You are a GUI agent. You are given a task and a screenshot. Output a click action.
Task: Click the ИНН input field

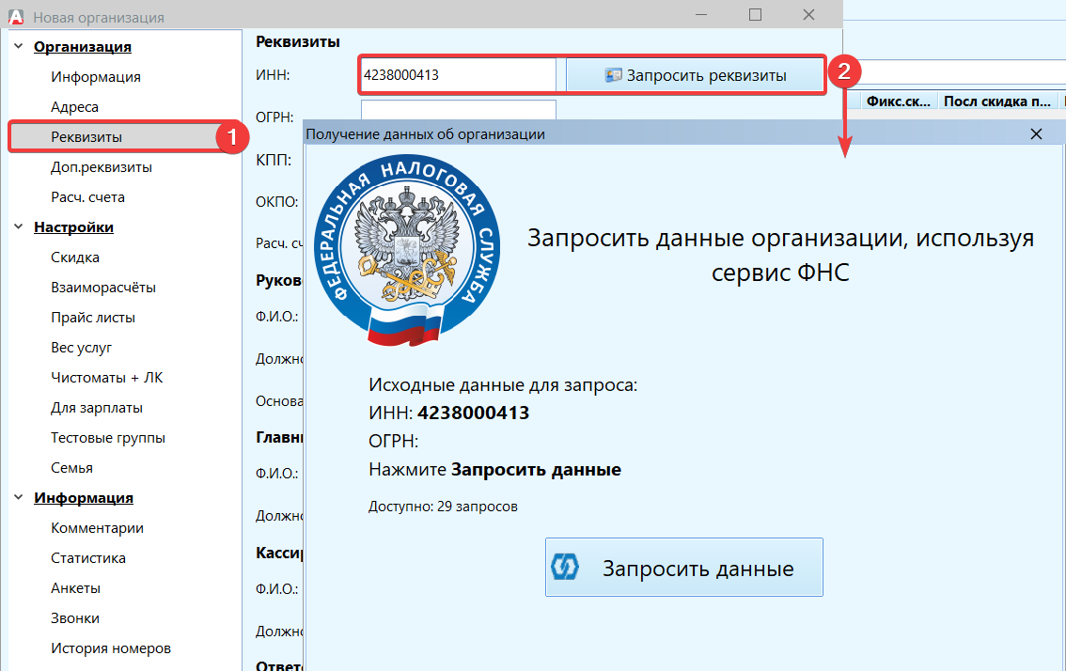coord(458,75)
